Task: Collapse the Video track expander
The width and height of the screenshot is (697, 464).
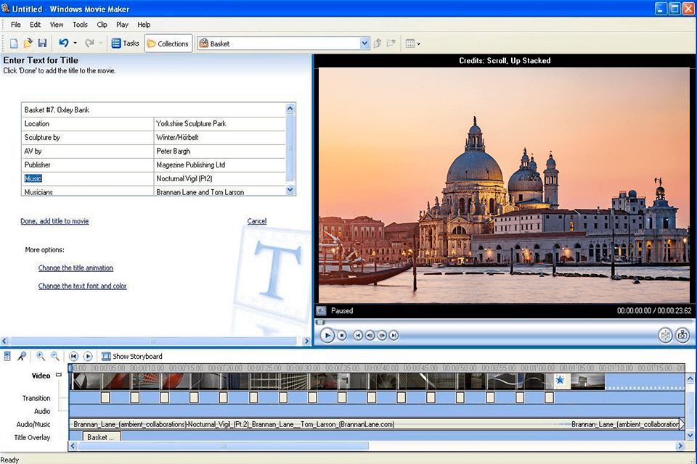Action: pyautogui.click(x=59, y=376)
